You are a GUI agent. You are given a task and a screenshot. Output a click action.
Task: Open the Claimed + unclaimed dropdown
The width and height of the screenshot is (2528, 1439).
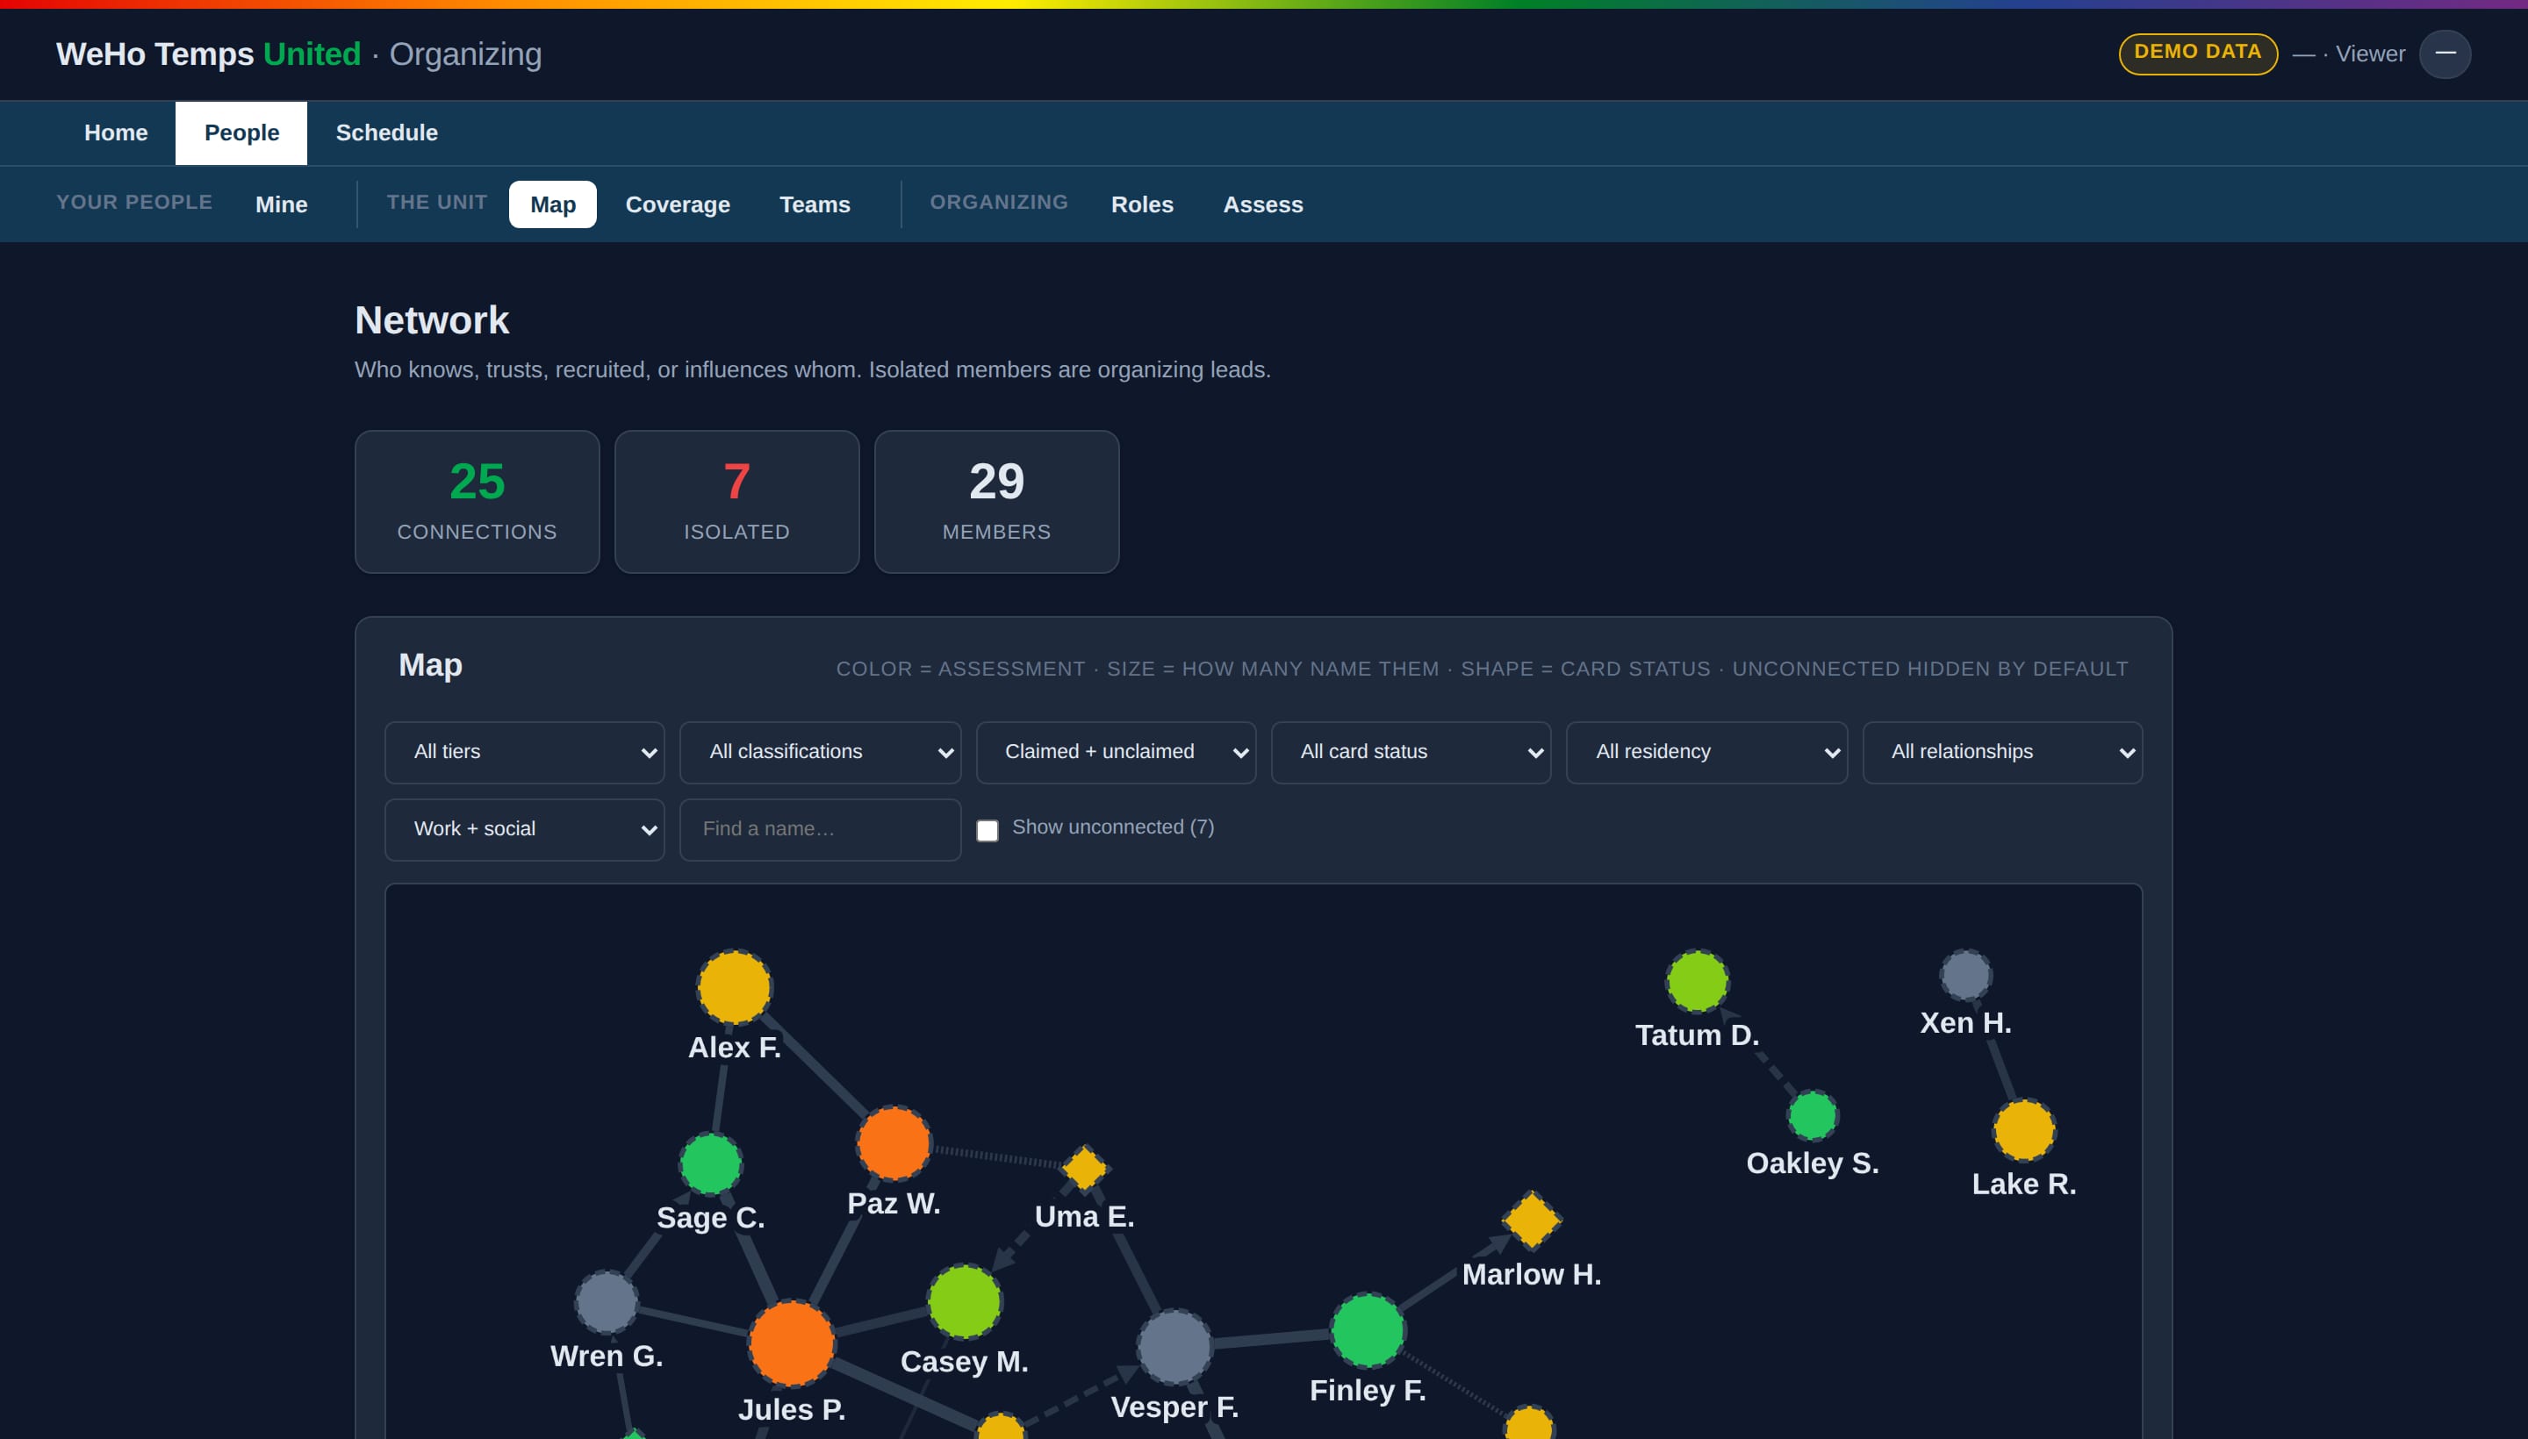[x=1115, y=752]
